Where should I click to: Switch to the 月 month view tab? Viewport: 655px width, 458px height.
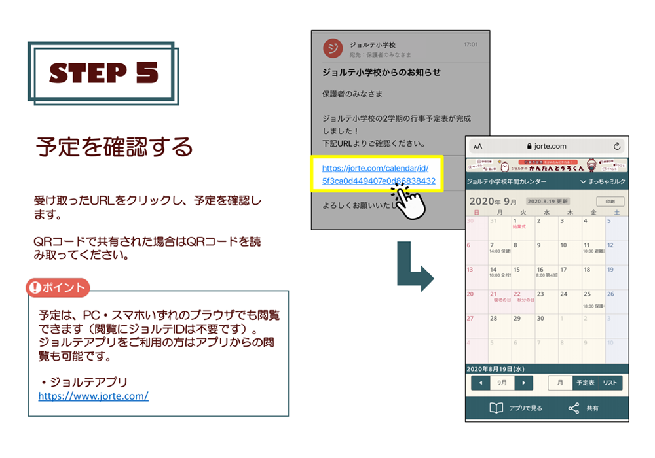[560, 383]
